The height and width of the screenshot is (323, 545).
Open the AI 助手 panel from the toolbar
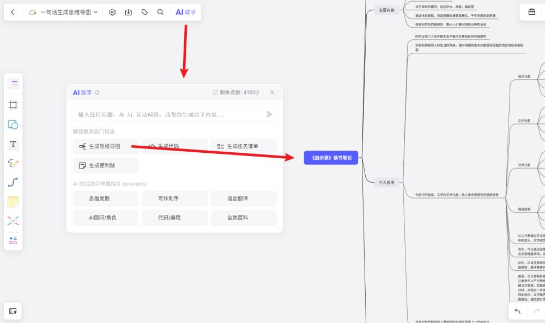pos(186,11)
